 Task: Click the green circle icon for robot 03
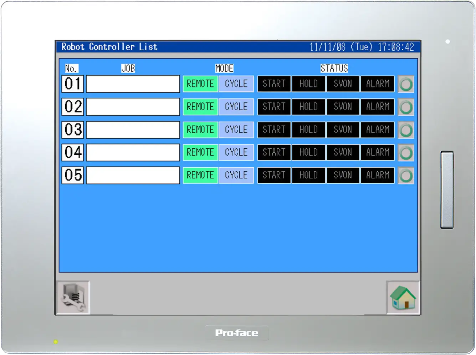click(406, 130)
